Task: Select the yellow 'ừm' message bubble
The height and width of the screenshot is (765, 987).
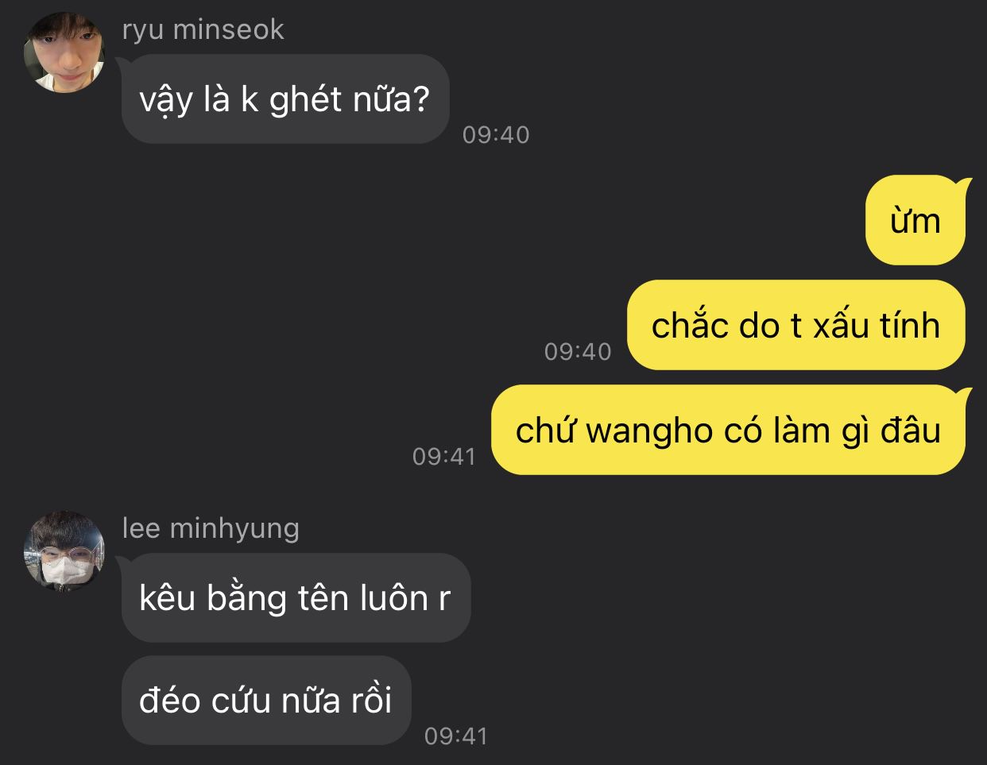Action: (x=915, y=220)
